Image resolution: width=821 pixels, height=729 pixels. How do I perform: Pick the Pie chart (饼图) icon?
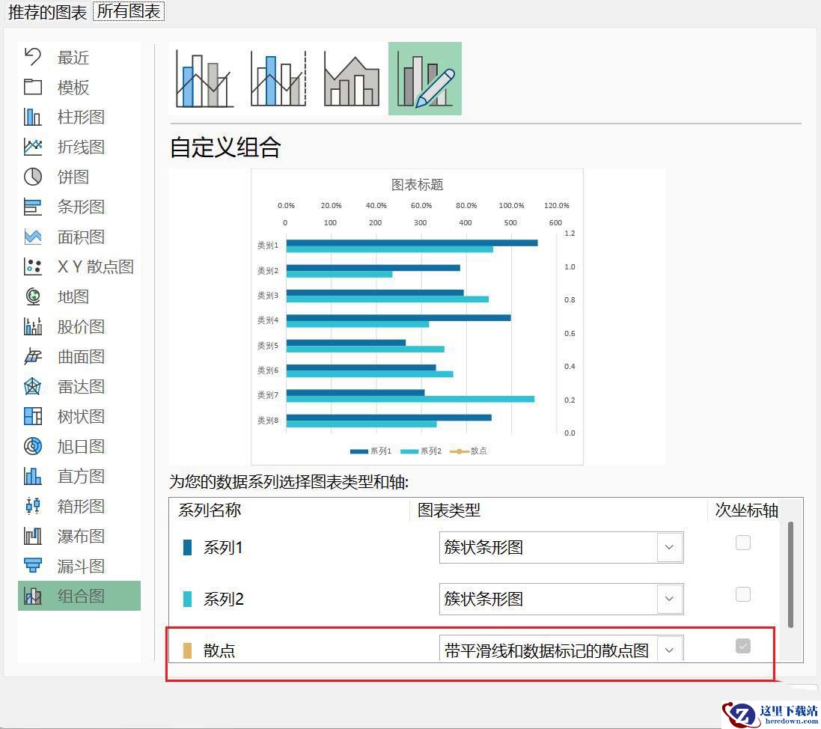[33, 177]
